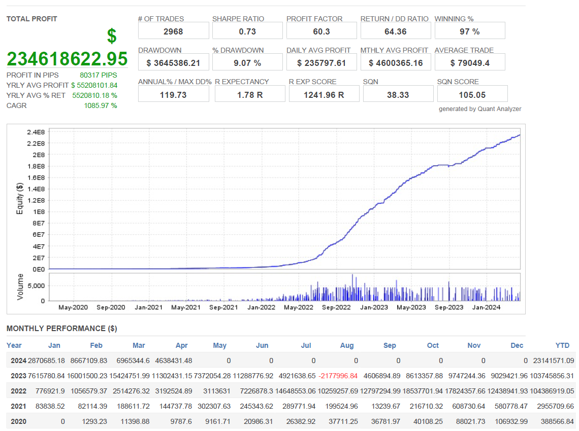Click the 'generated by Quant Analyzer' text
Viewport: 579px width, 431px height.
point(479,109)
